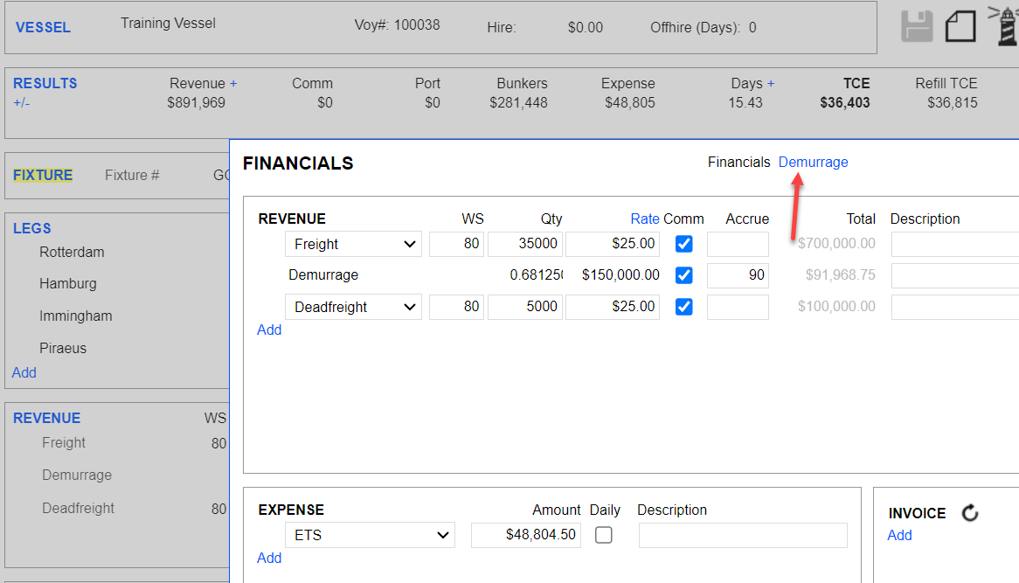1019x583 pixels.
Task: Click the Demurrage Accrue field showing 90
Action: pyautogui.click(x=738, y=275)
